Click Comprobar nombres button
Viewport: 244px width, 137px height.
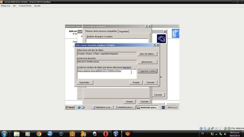[148, 71]
